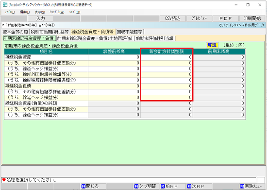
Task: Click the プレビュー toolbar button
Action: click(199, 18)
